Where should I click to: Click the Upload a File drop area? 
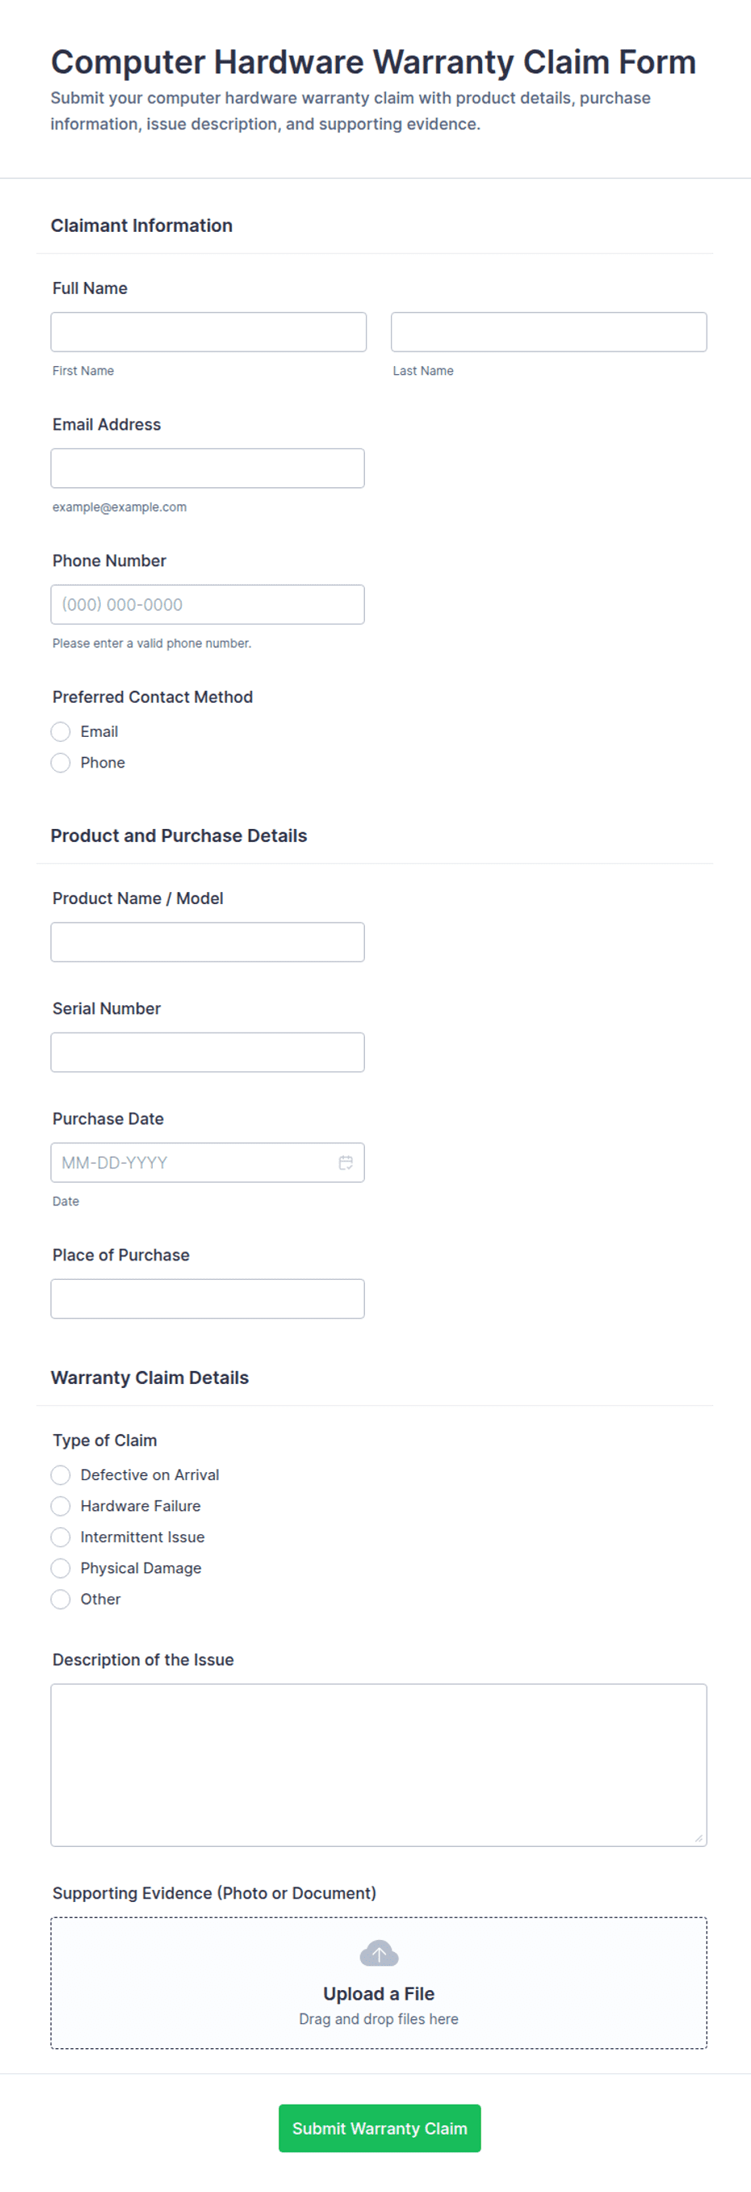[x=379, y=1983]
